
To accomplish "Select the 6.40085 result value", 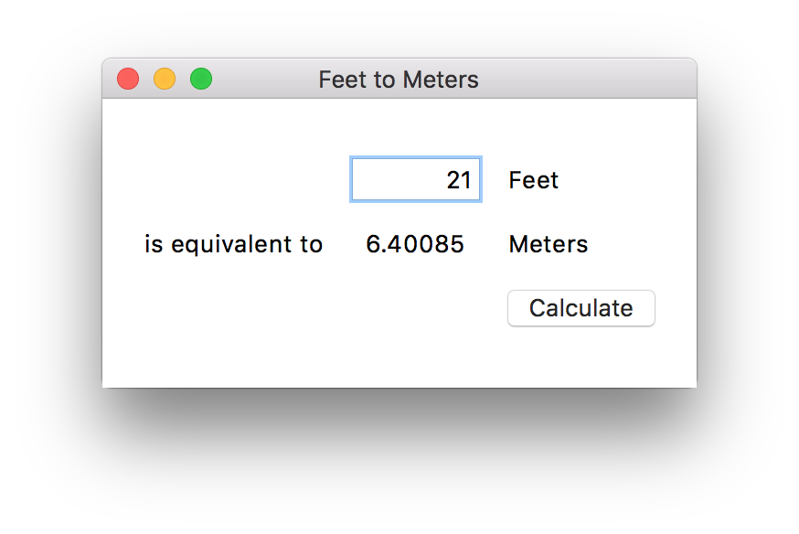I will click(x=415, y=244).
